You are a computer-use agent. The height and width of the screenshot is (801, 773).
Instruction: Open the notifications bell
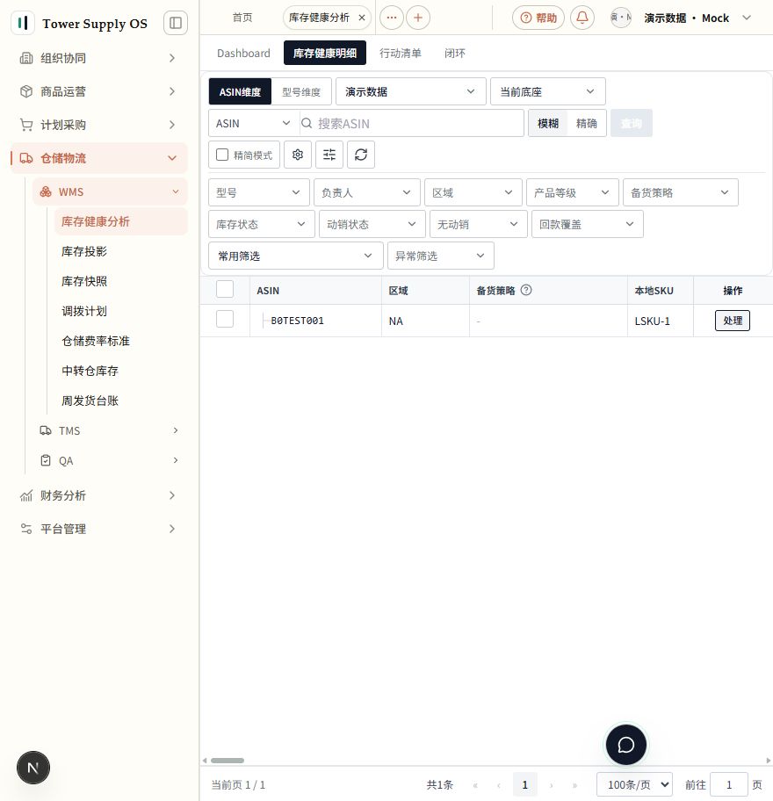click(x=582, y=18)
